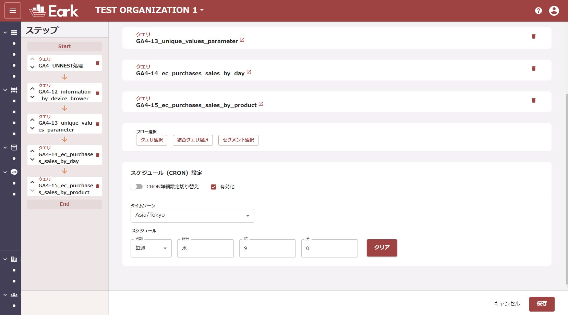Image resolution: width=568 pixels, height=315 pixels.
Task: Click the Start label in Steps panel
Action: tap(64, 46)
